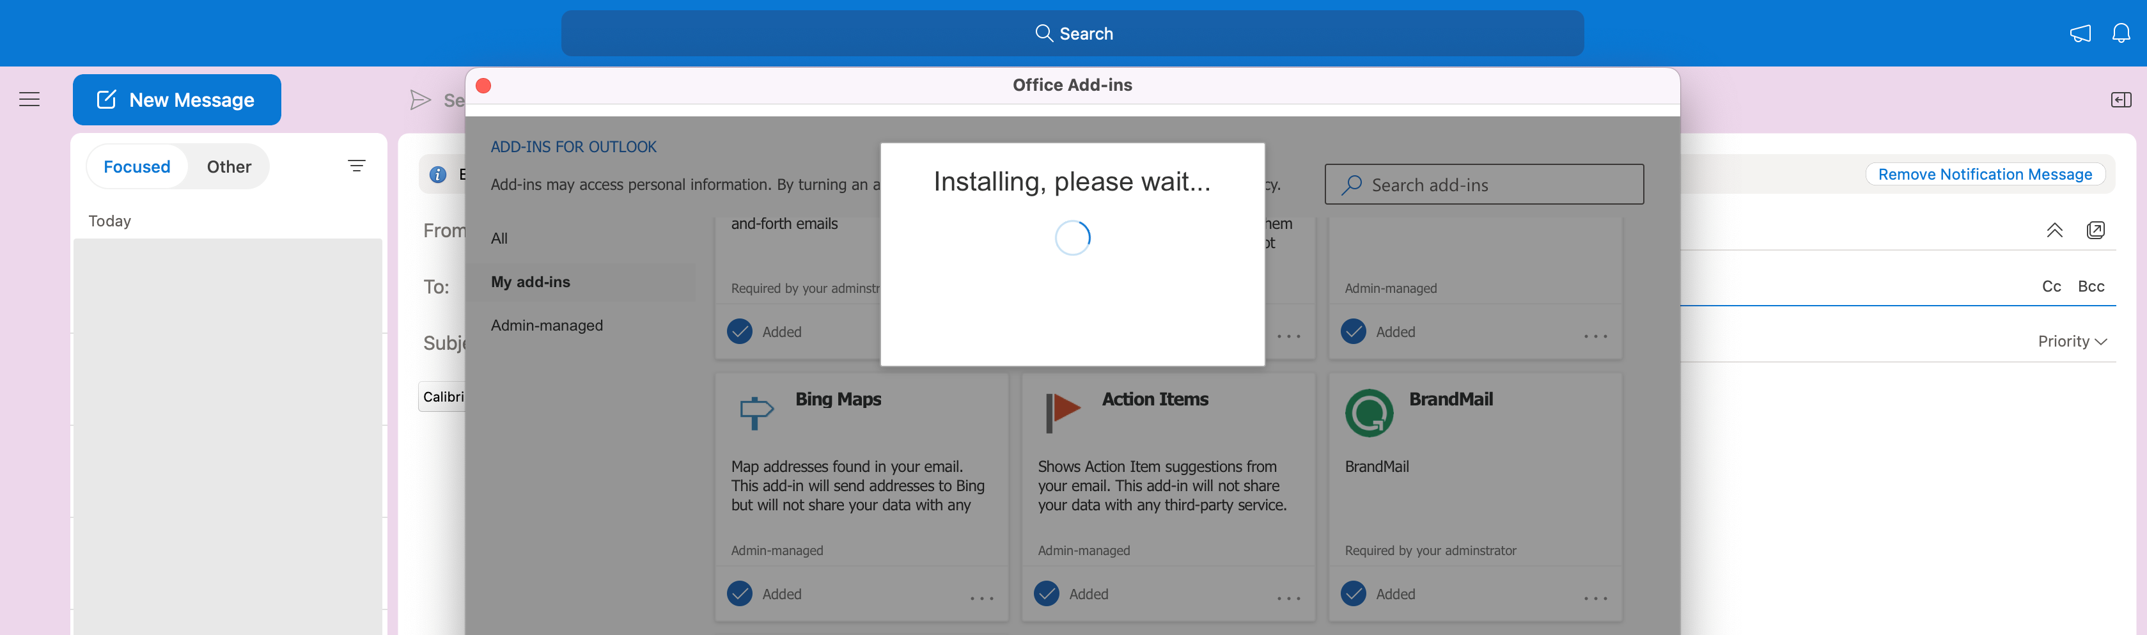Click the New Message button
2147x635 pixels.
[176, 100]
